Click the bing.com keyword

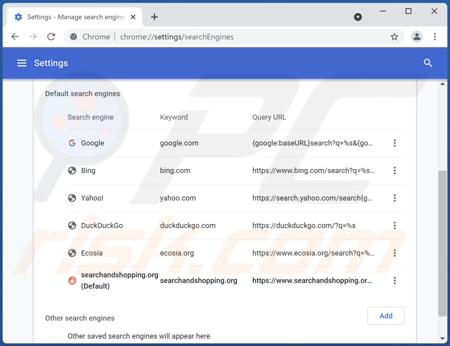point(175,171)
